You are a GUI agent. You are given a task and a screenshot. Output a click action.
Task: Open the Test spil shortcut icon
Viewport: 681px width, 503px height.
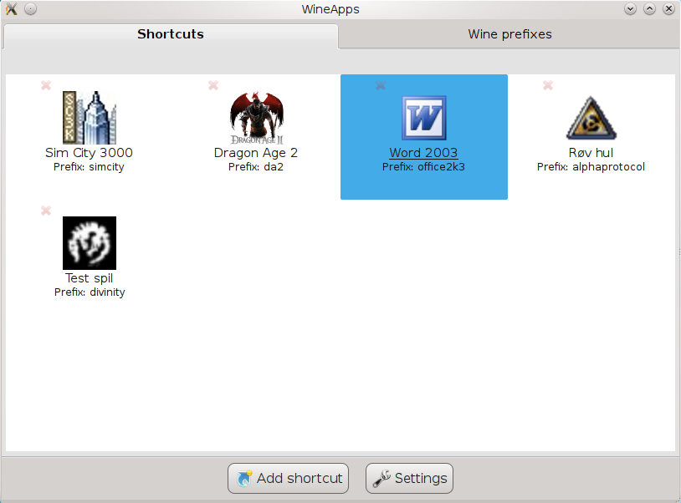pyautogui.click(x=89, y=243)
